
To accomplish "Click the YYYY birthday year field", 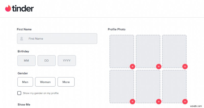I will (x=67, y=61).
